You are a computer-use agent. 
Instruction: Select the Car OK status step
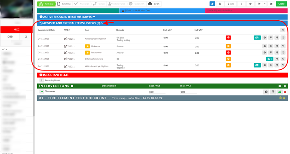(x=154, y=4)
